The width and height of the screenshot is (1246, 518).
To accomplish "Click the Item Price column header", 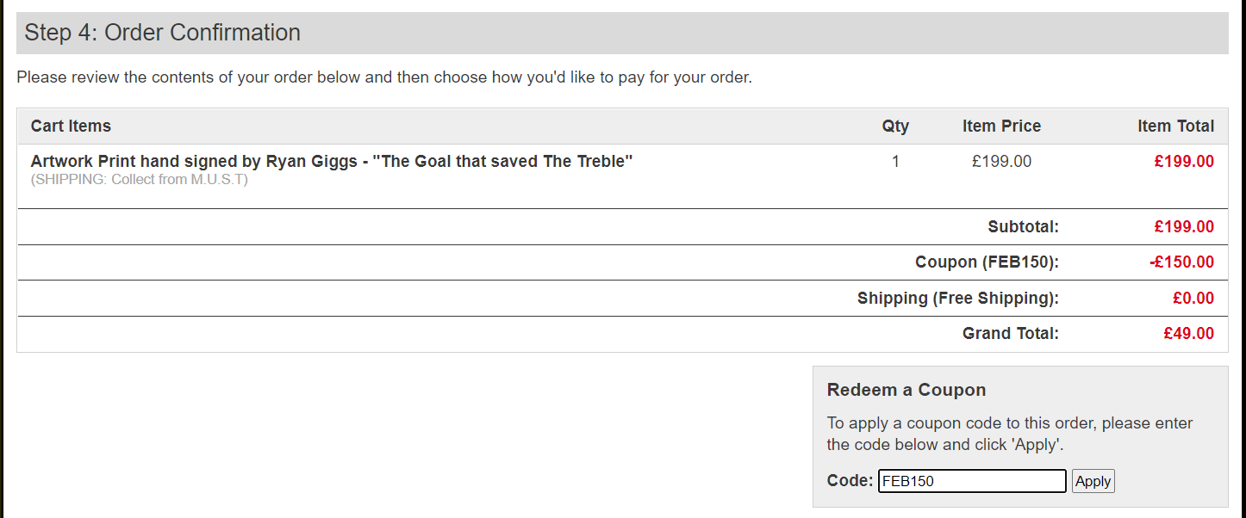I will 1001,126.
